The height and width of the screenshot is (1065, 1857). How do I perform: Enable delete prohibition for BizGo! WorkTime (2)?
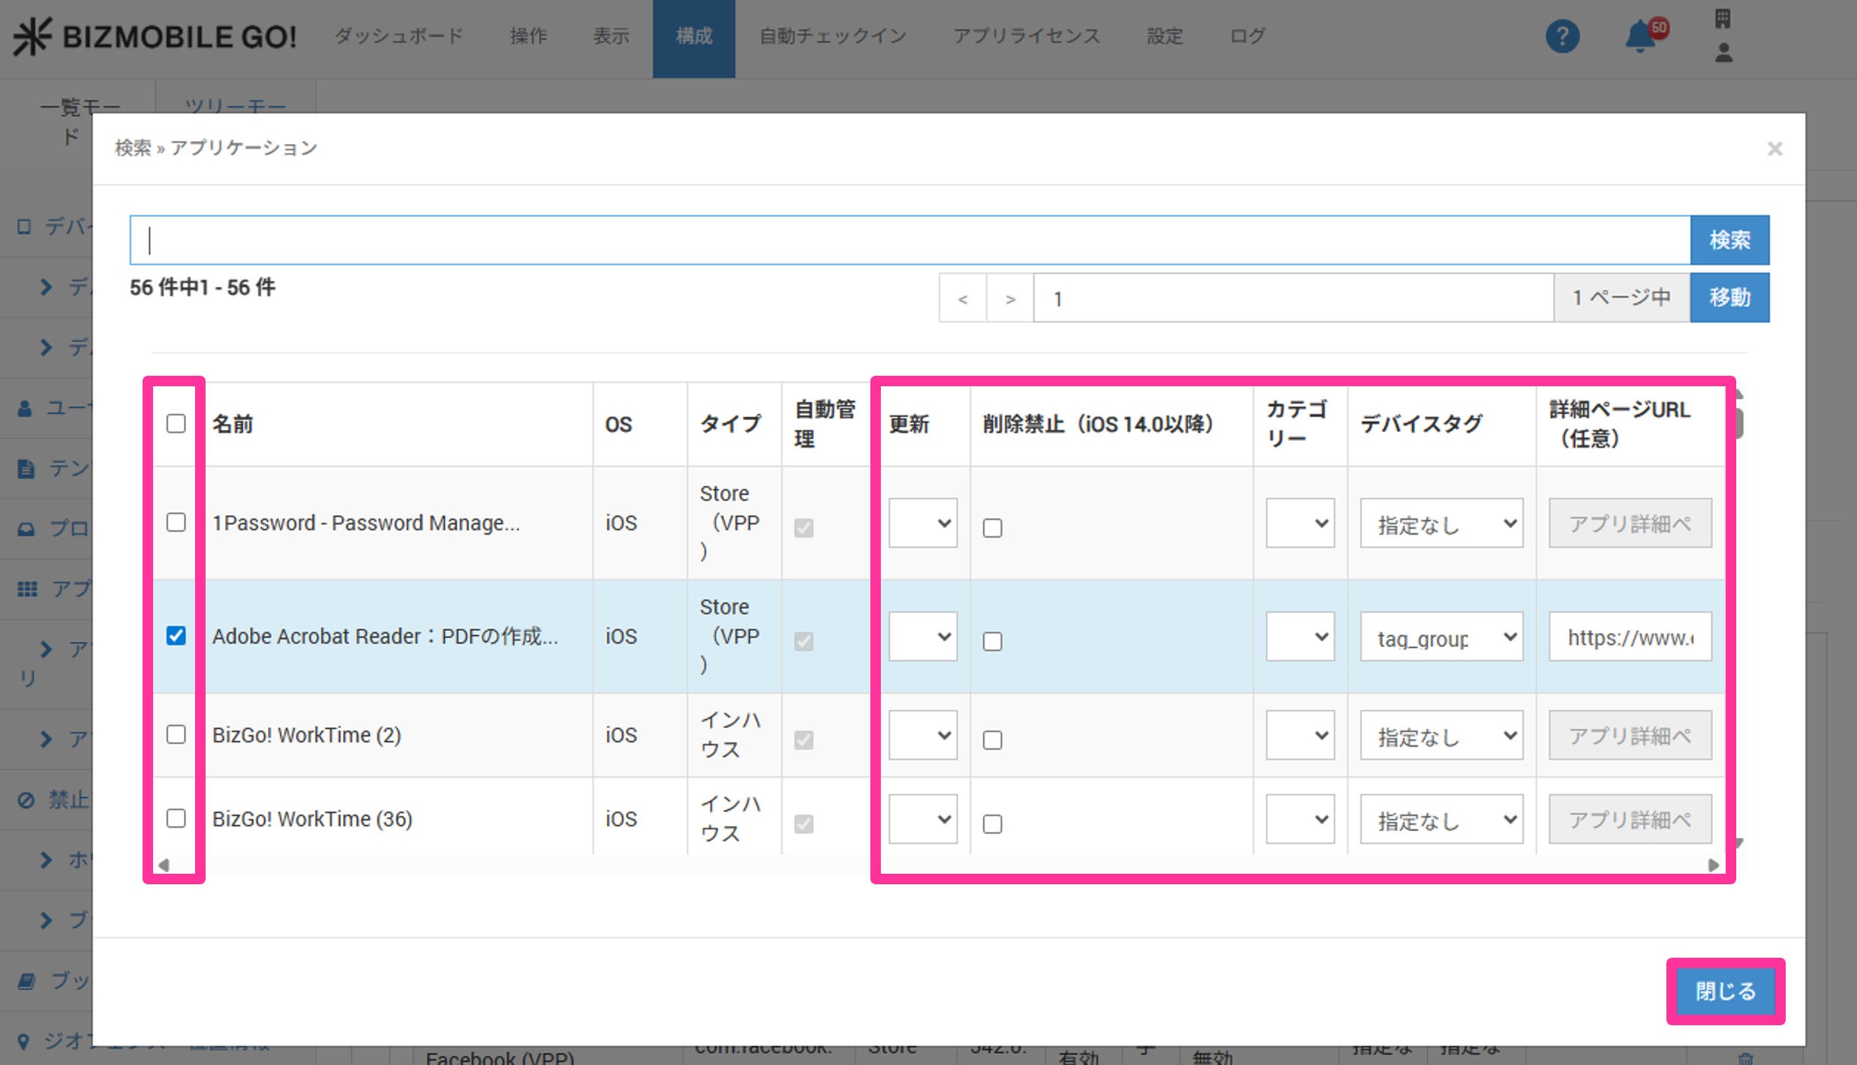pos(993,740)
